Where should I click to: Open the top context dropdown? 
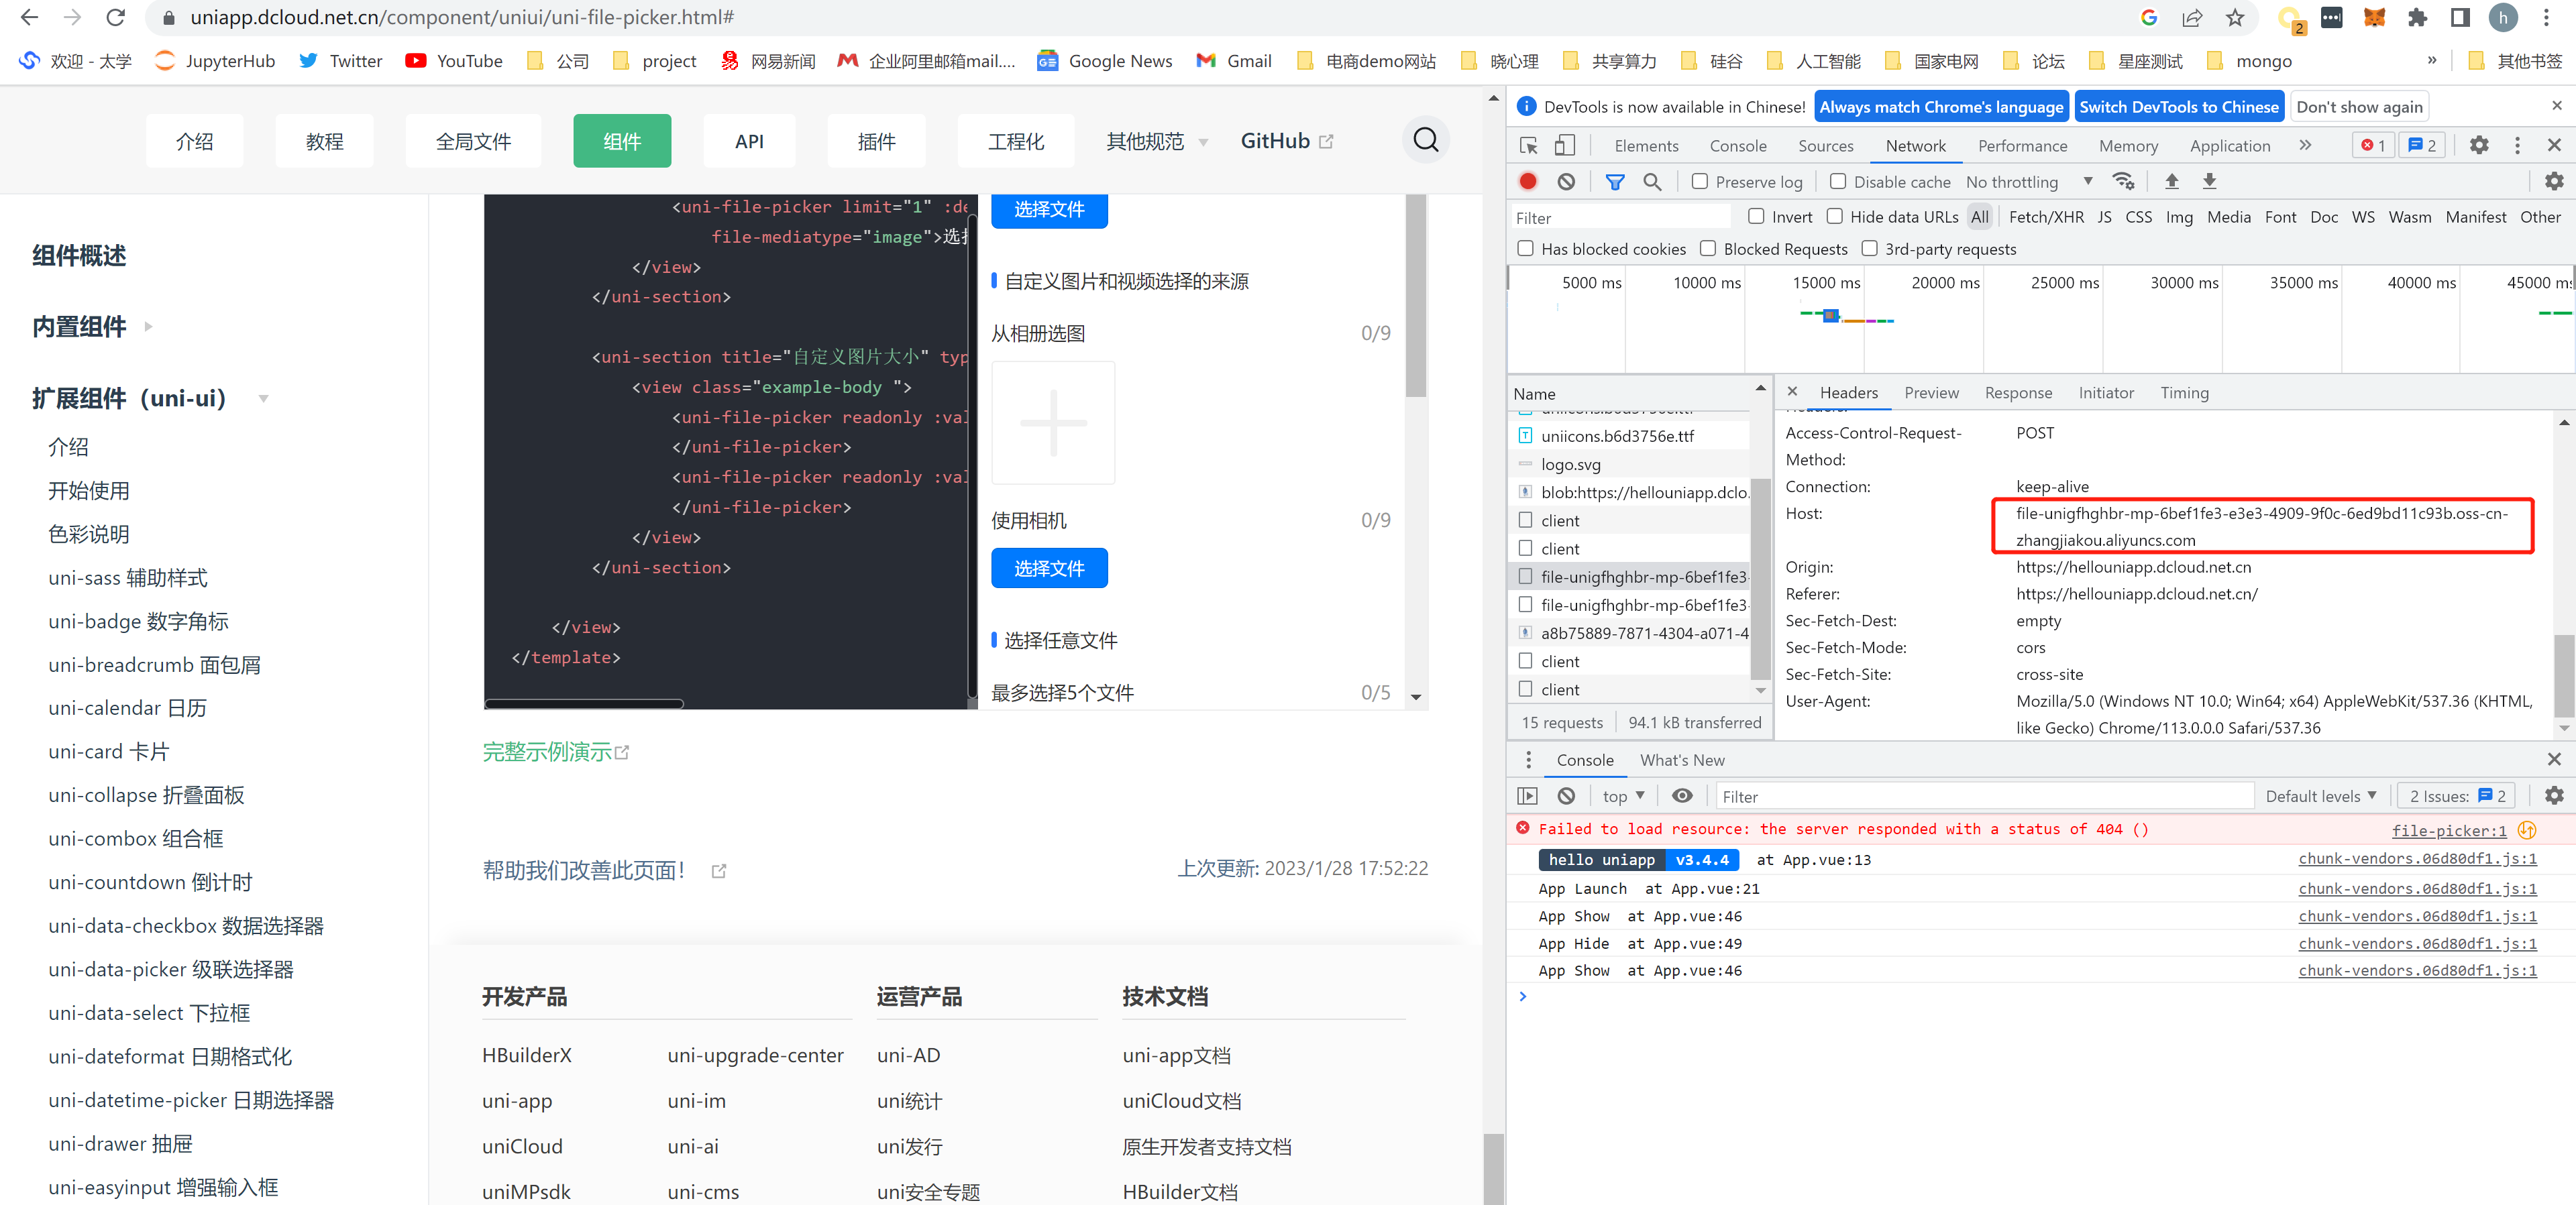pyautogui.click(x=1623, y=796)
